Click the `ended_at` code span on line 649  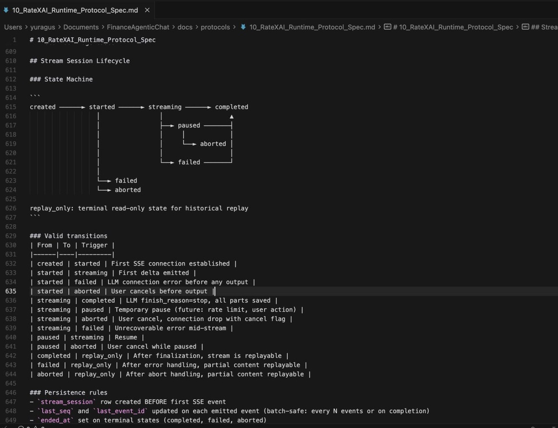click(x=56, y=420)
